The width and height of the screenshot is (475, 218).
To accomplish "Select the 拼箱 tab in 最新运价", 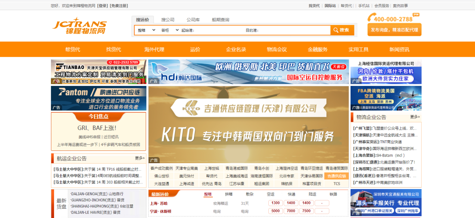I will coord(229,194).
